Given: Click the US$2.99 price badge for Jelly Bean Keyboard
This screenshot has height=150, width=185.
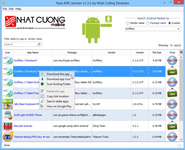Looking at the screenshot, I should click(x=172, y=104).
